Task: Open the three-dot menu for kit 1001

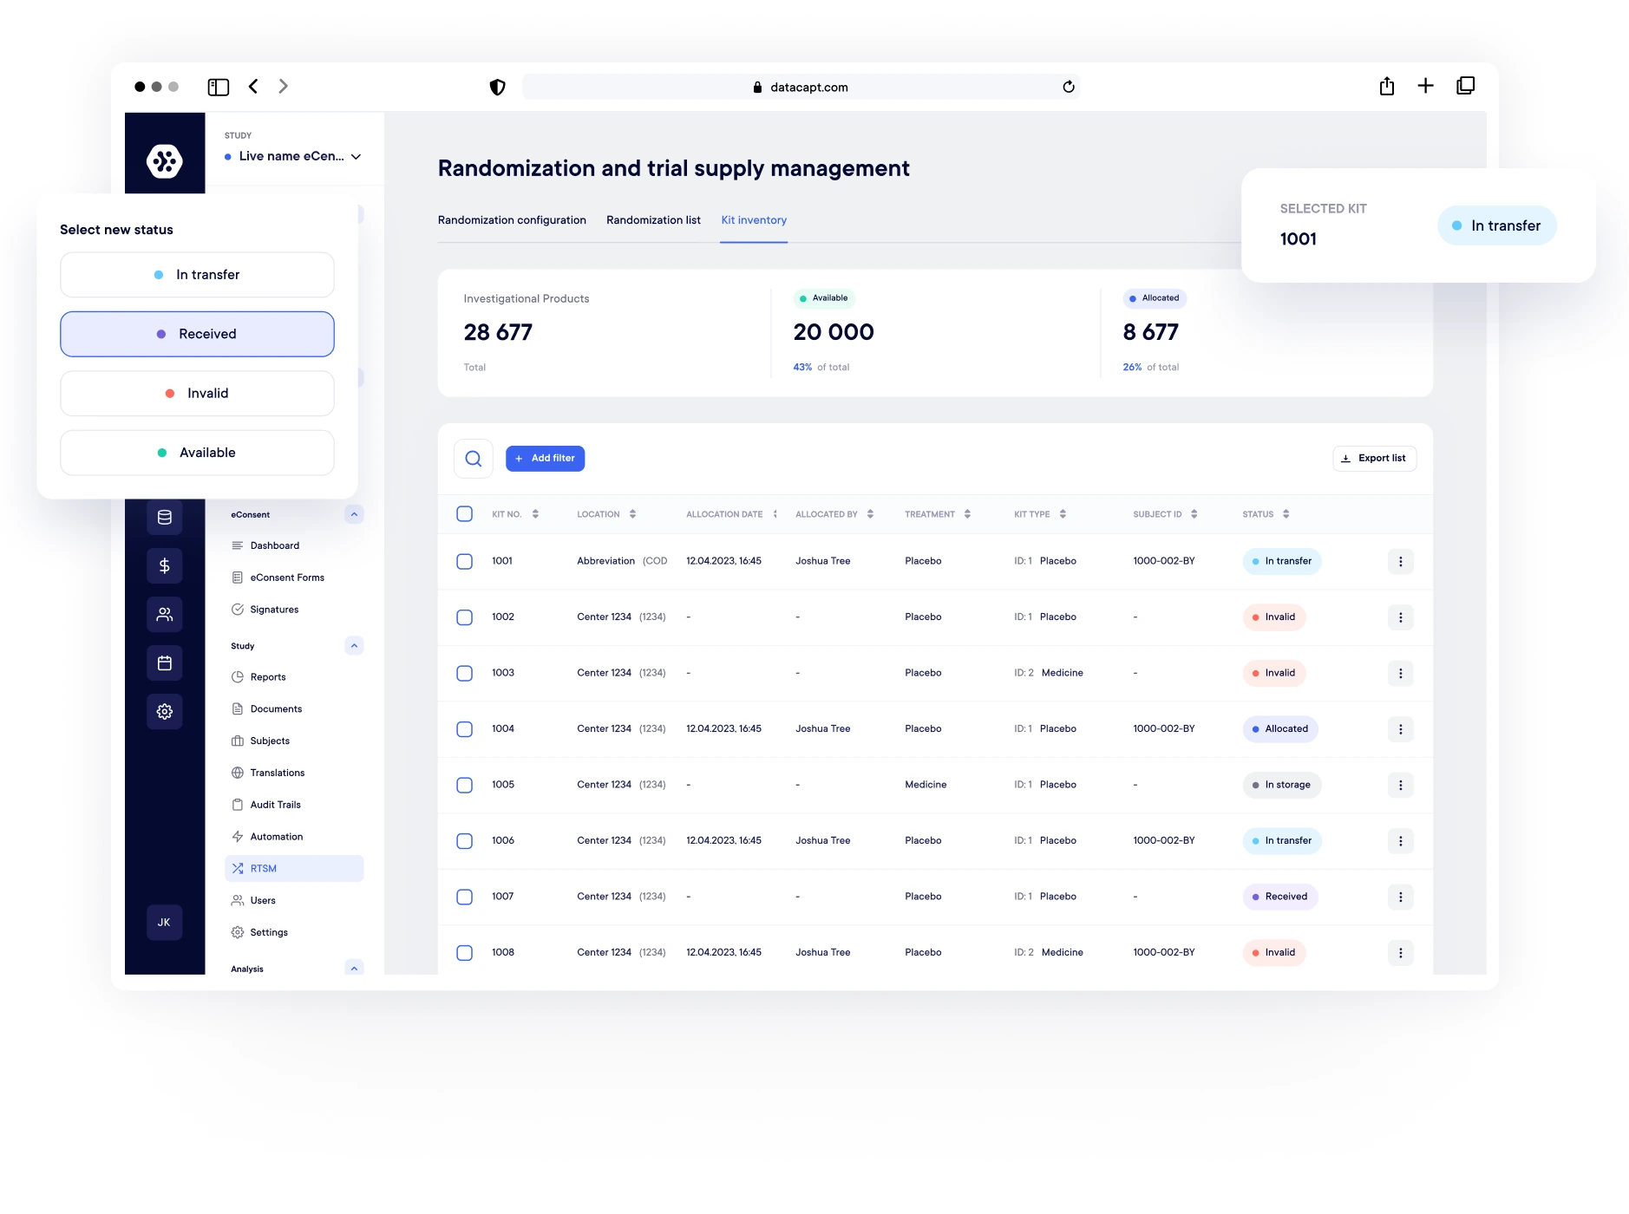Action: pyautogui.click(x=1401, y=562)
